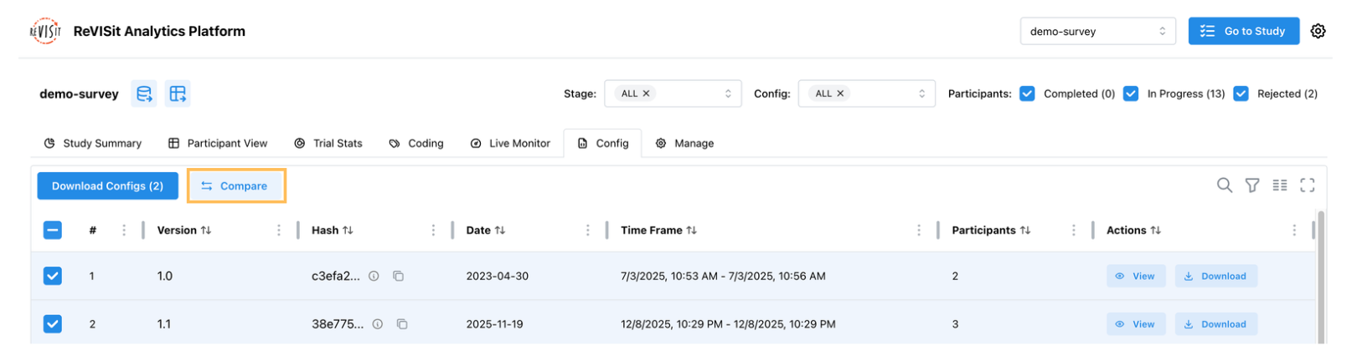Image resolution: width=1352 pixels, height=351 pixels.
Task: Sort by Date column arrows
Action: point(500,231)
